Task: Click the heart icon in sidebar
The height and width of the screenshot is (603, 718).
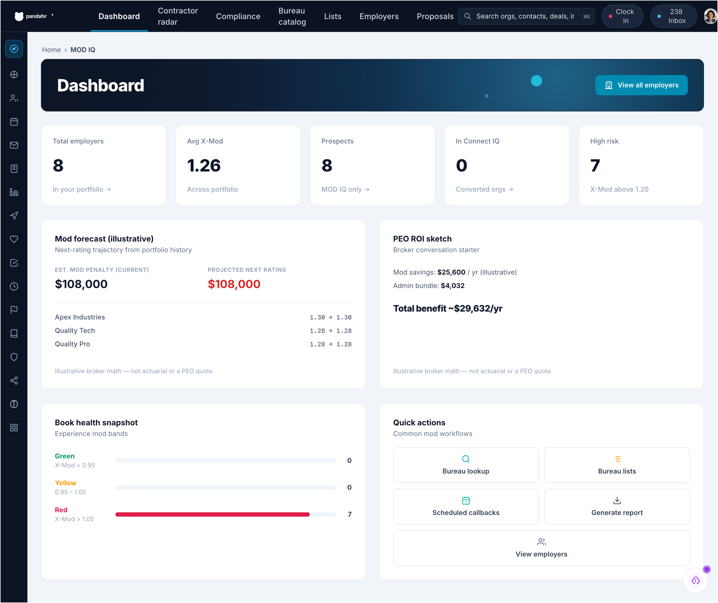Action: 14,239
